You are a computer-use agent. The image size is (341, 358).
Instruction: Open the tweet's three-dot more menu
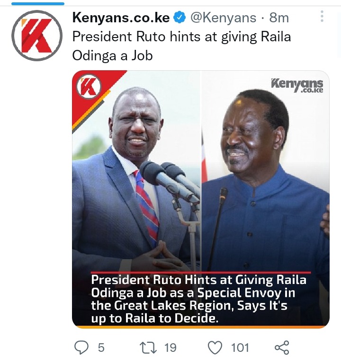[x=322, y=16]
